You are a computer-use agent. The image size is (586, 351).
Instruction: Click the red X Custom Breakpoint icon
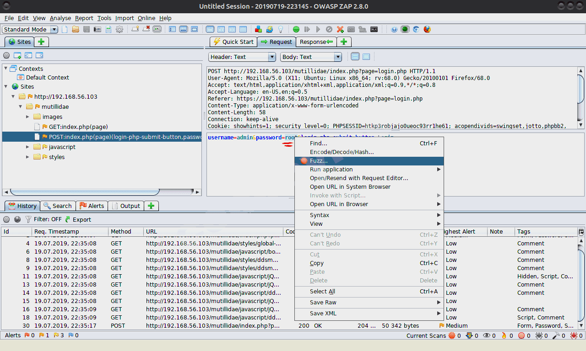pos(340,29)
